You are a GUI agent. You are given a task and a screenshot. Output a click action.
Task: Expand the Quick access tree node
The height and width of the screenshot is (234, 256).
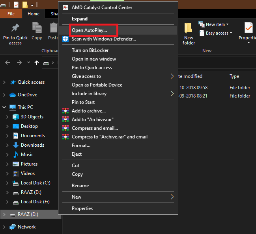pos(4,82)
